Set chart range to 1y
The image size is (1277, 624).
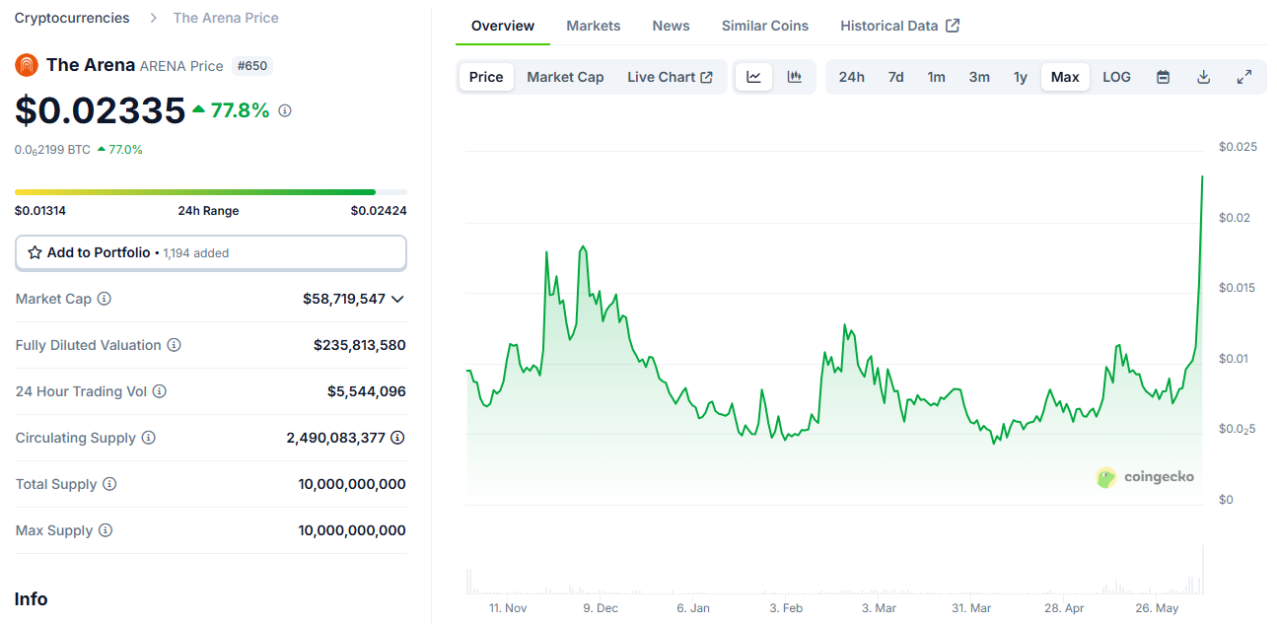tap(1021, 77)
